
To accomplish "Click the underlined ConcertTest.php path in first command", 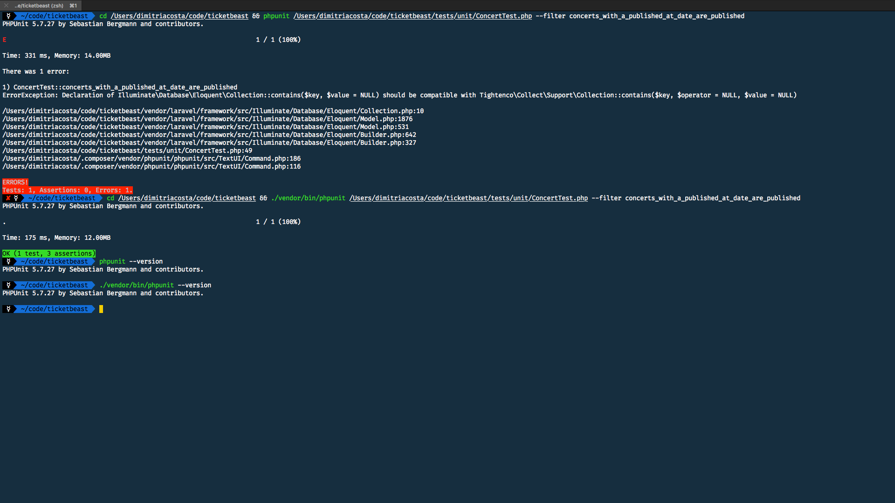I will (413, 16).
